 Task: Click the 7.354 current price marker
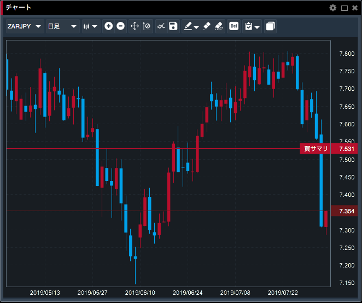pyautogui.click(x=346, y=211)
